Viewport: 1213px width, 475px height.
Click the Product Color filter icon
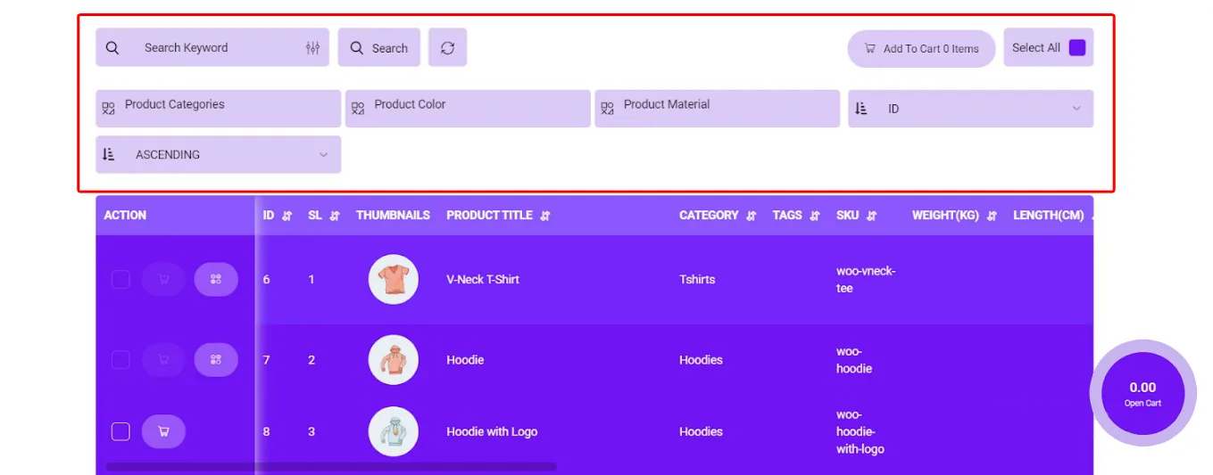[x=358, y=109]
